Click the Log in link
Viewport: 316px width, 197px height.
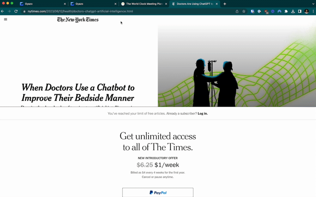(x=203, y=113)
